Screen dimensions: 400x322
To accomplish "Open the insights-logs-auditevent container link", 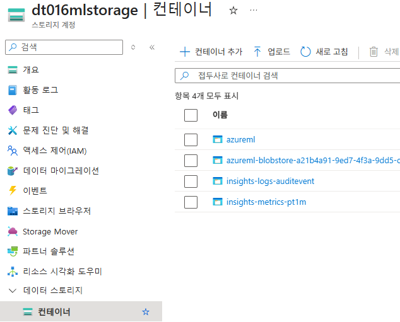I will (271, 181).
